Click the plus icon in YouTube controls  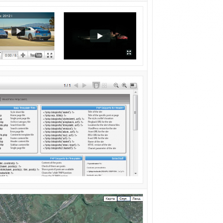(23, 55)
